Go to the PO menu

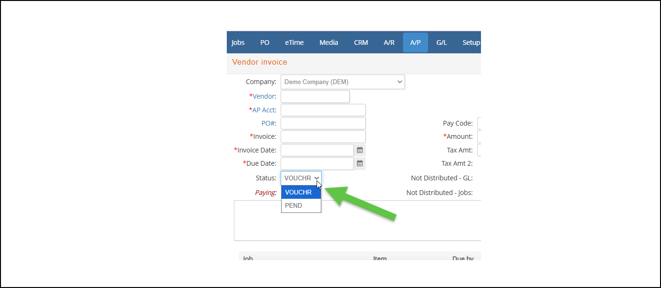[265, 42]
